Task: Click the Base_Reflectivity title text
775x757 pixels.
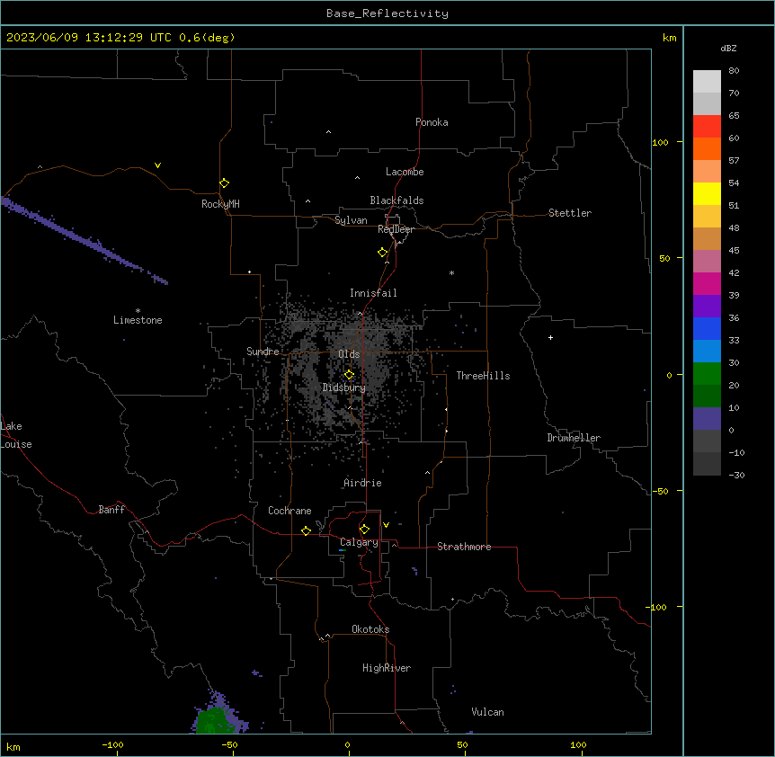Action: click(387, 13)
